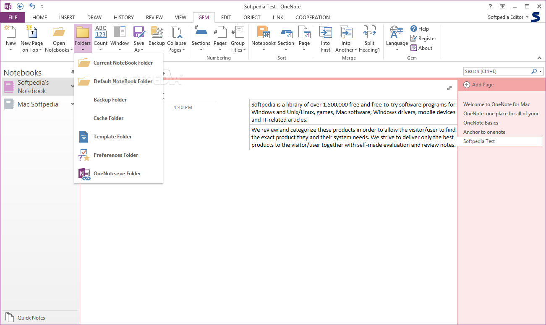Open the COOPERATION ribbon tab
Screen dimensions: 546x325
(313, 18)
